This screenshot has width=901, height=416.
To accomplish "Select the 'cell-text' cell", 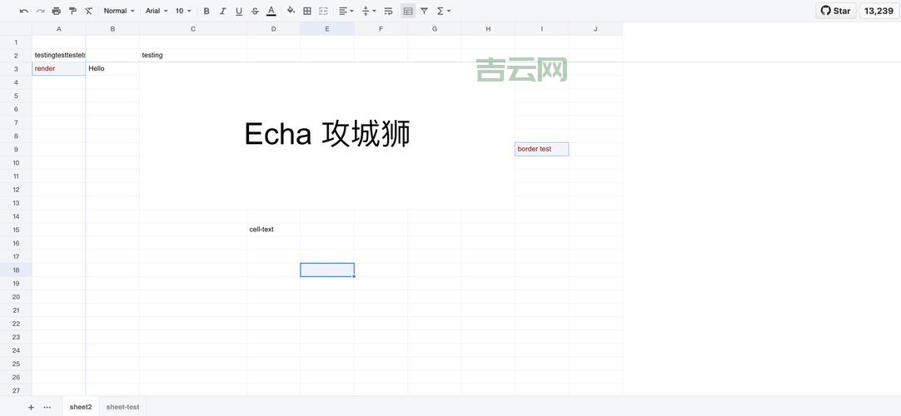I will point(273,230).
